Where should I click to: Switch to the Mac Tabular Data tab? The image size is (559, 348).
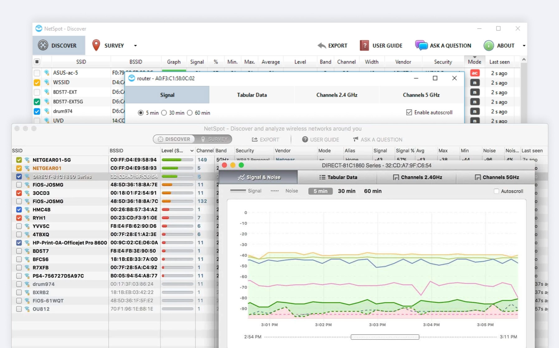(x=337, y=177)
